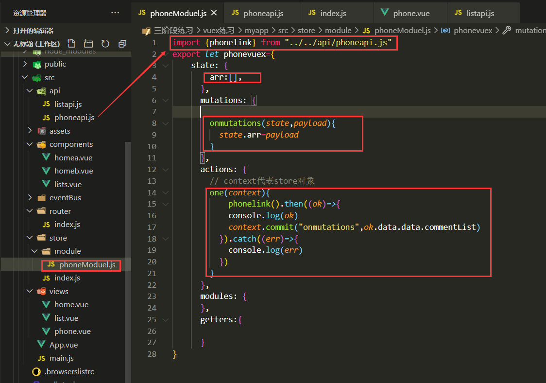546x383 pixels.
Task: Click the vuex练习 breadcrumb
Action: pyautogui.click(x=219, y=31)
